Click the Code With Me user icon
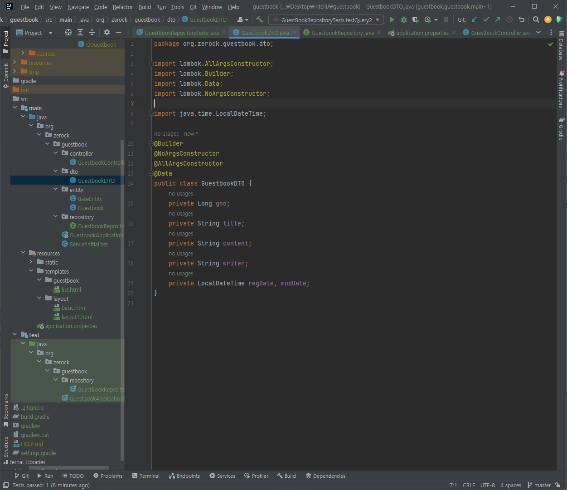 click(x=242, y=20)
